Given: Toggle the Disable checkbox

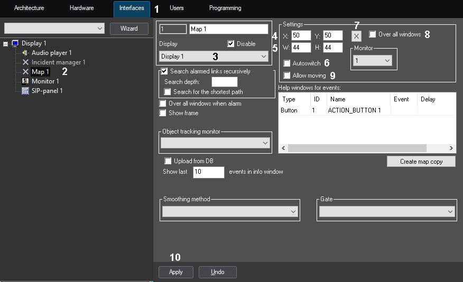Looking at the screenshot, I should [x=231, y=44].
